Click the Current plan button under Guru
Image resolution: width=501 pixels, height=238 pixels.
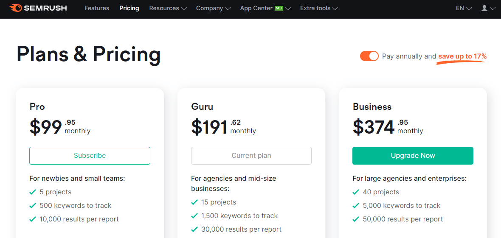tap(251, 156)
